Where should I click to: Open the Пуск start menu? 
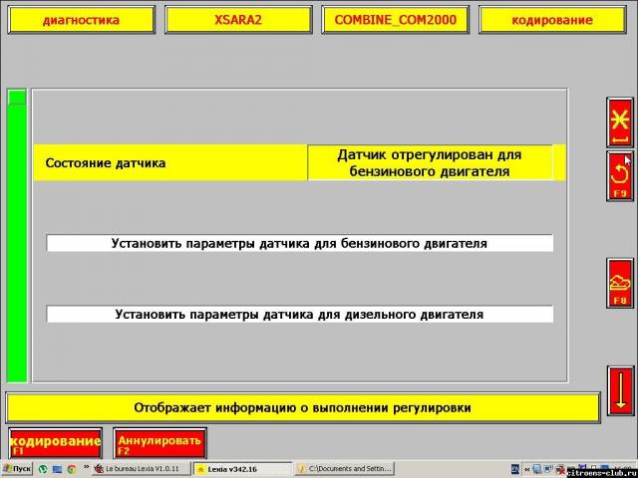(x=17, y=469)
